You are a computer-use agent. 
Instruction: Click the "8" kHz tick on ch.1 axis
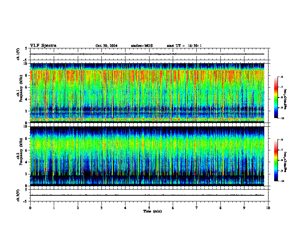26,75
